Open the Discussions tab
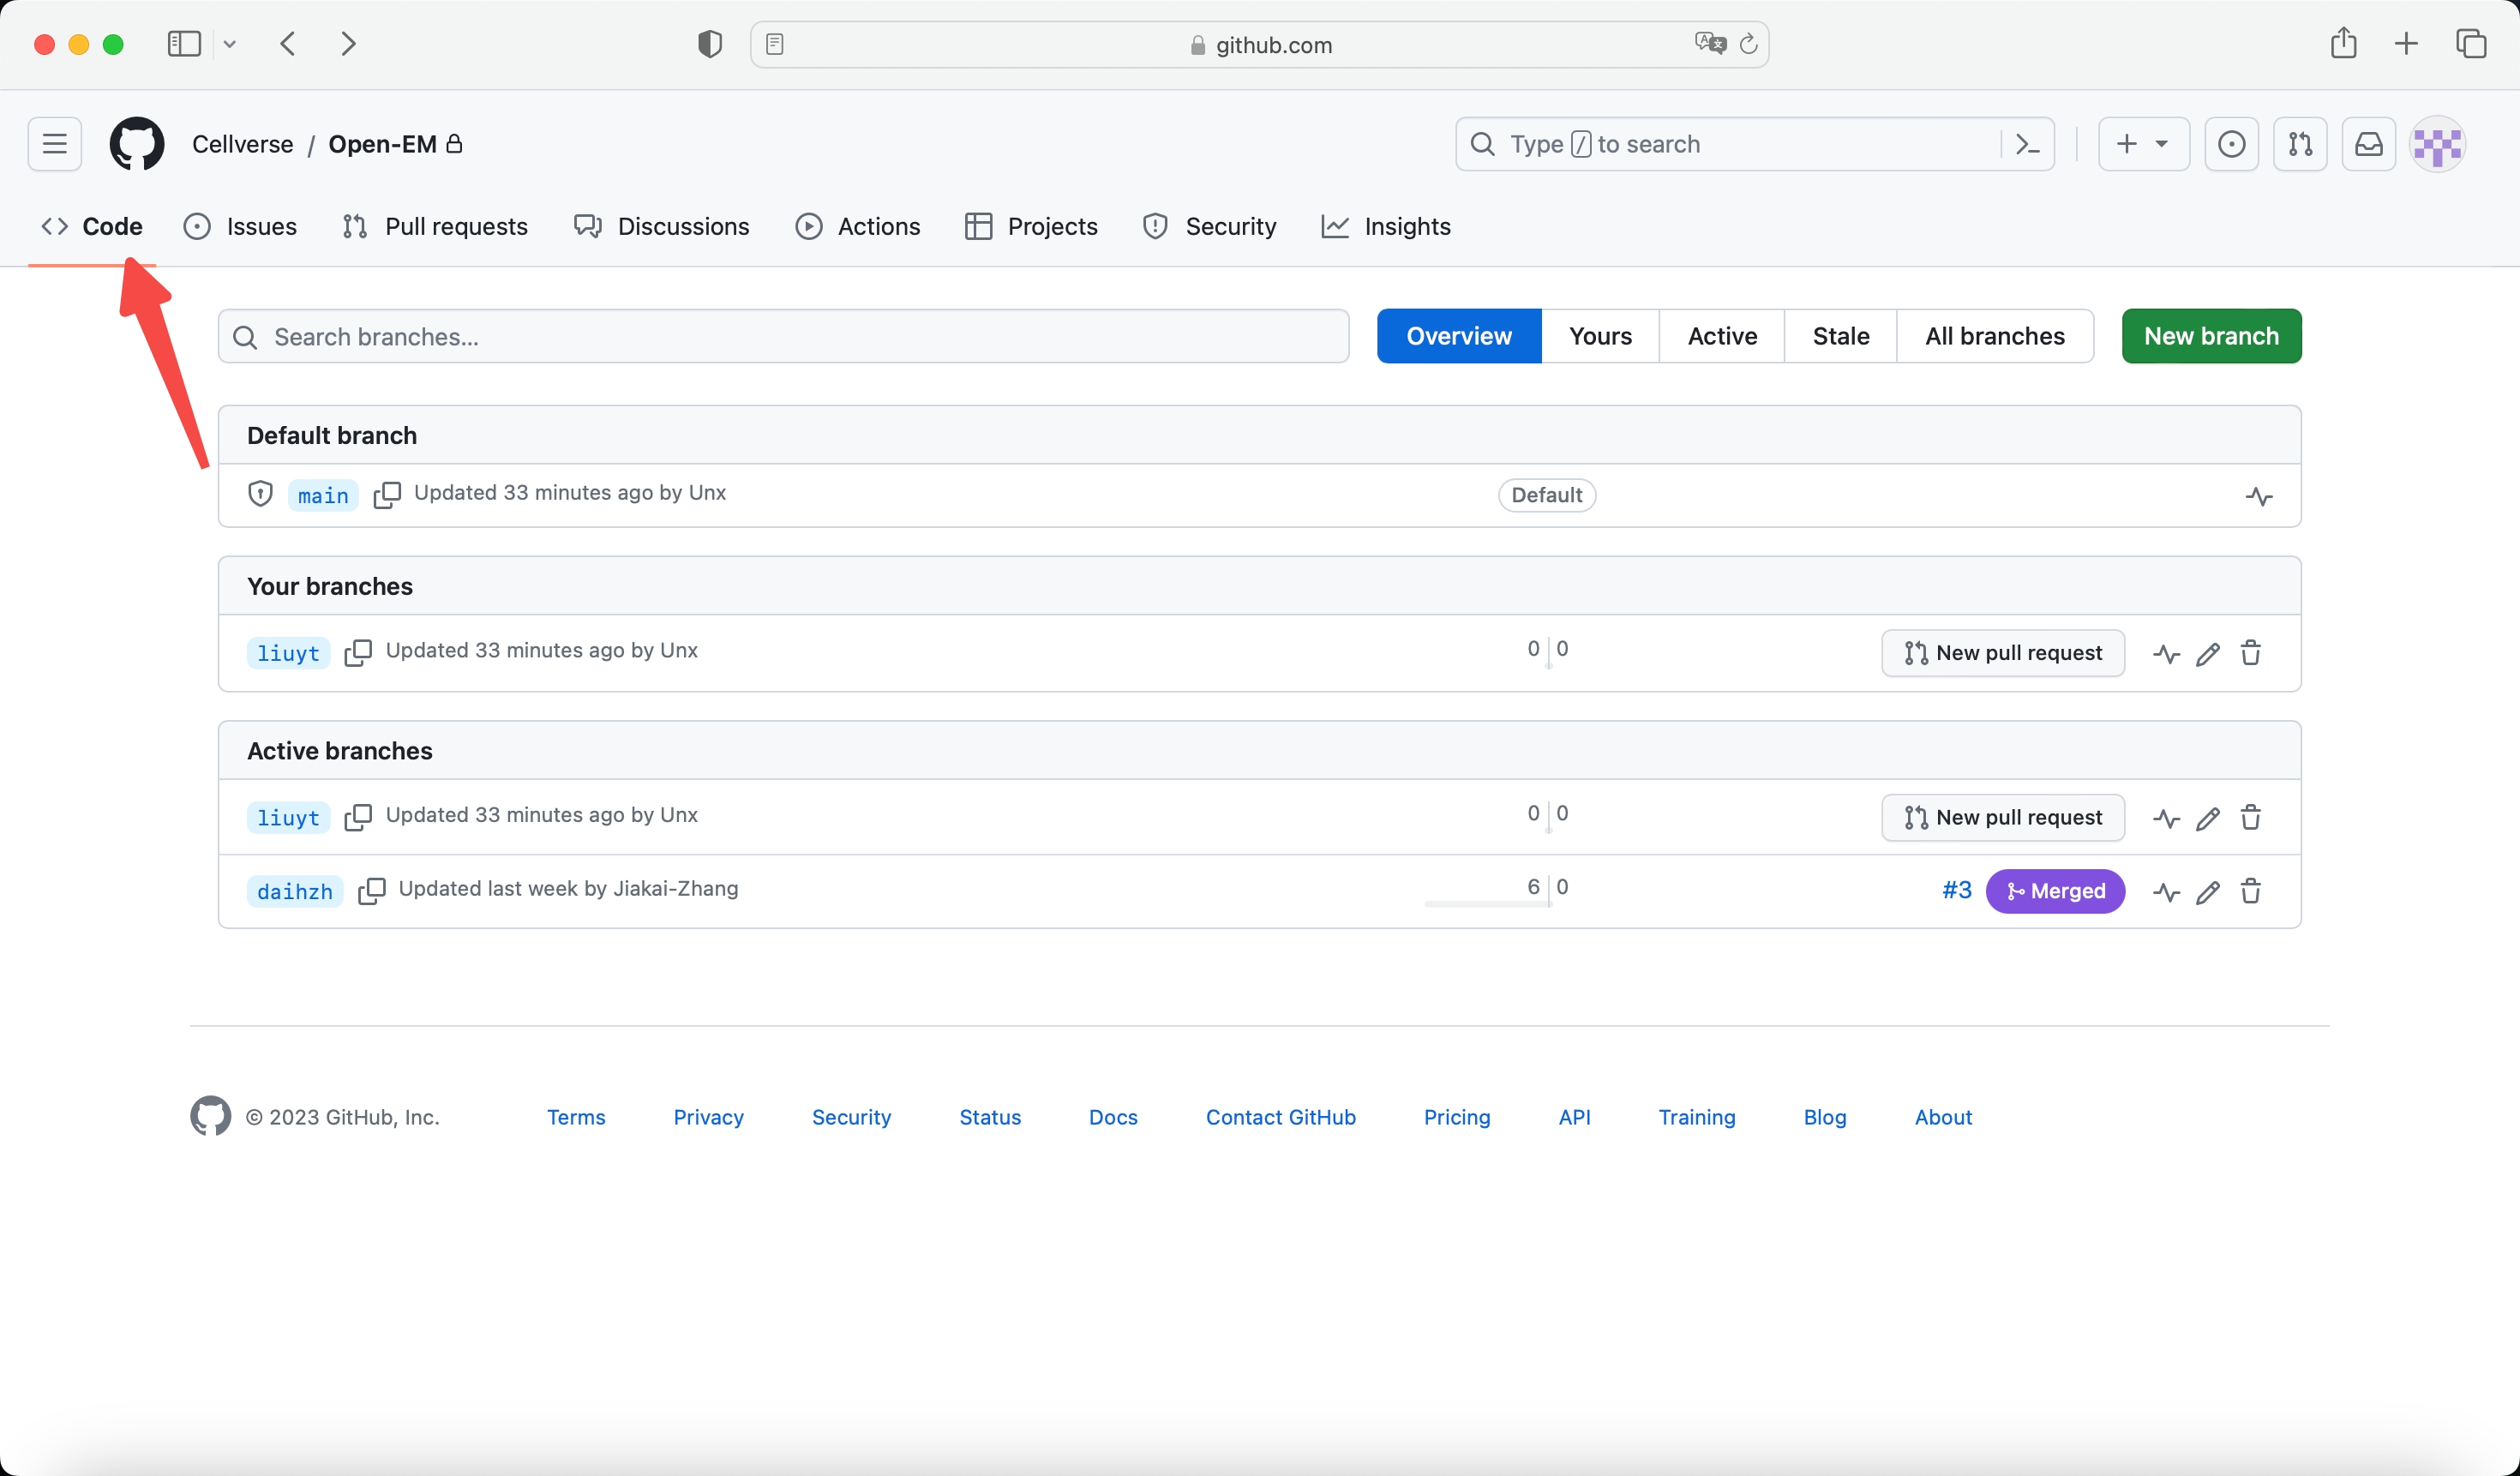 click(x=662, y=226)
